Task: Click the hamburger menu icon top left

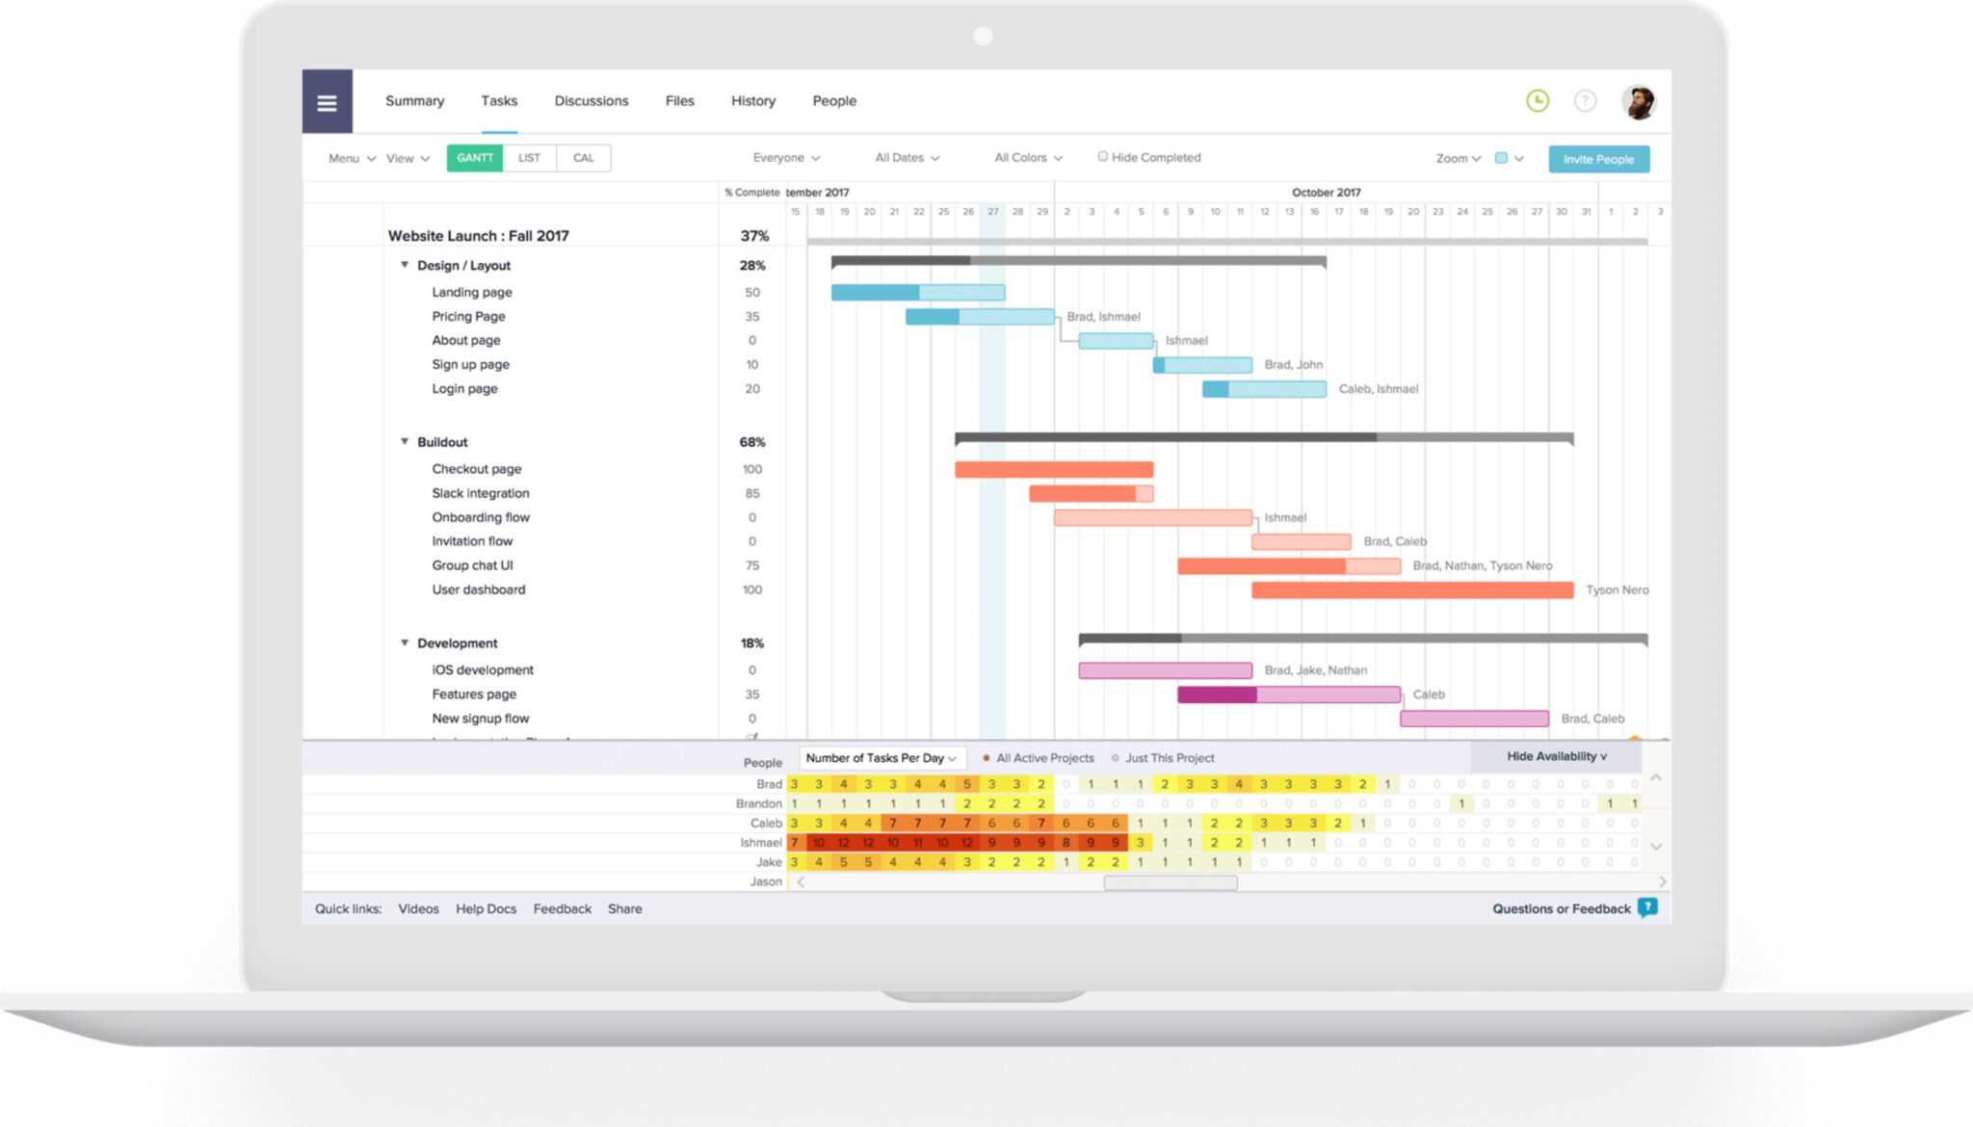Action: (x=327, y=99)
